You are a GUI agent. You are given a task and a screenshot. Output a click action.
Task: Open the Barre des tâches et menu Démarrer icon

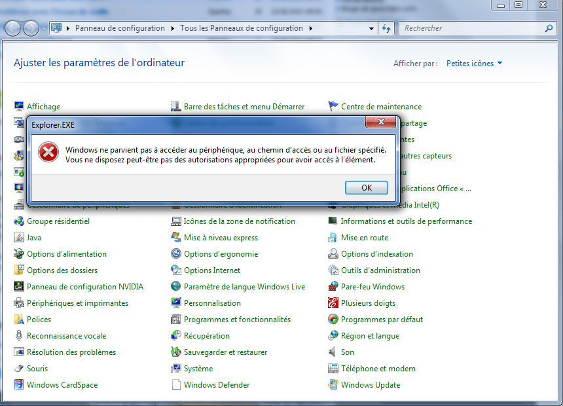(x=175, y=106)
